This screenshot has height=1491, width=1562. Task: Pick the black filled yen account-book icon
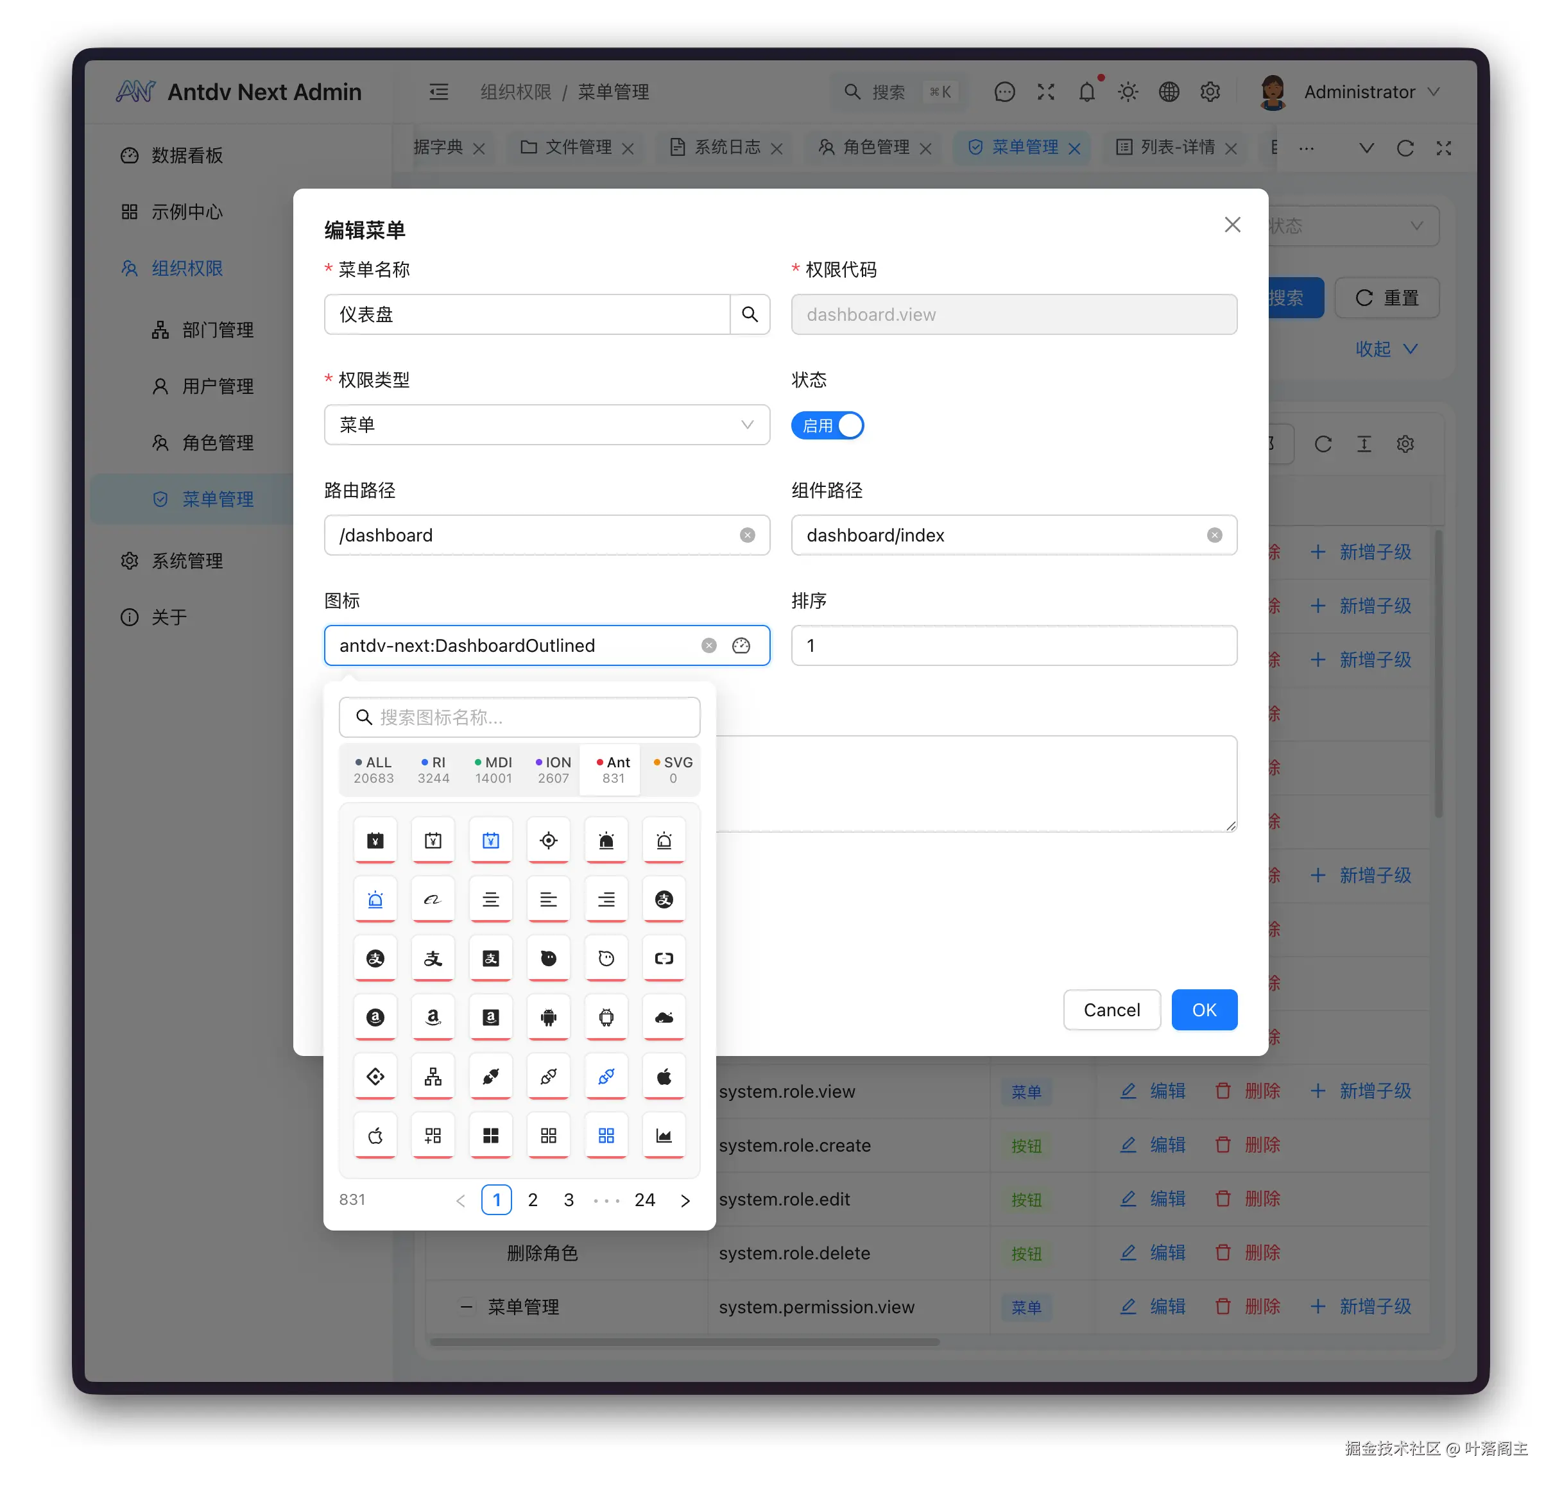[x=375, y=840]
